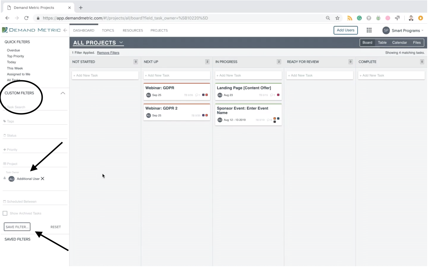
Task: Toggle Show Archived Tasks checkbox
Action: pyautogui.click(x=5, y=213)
